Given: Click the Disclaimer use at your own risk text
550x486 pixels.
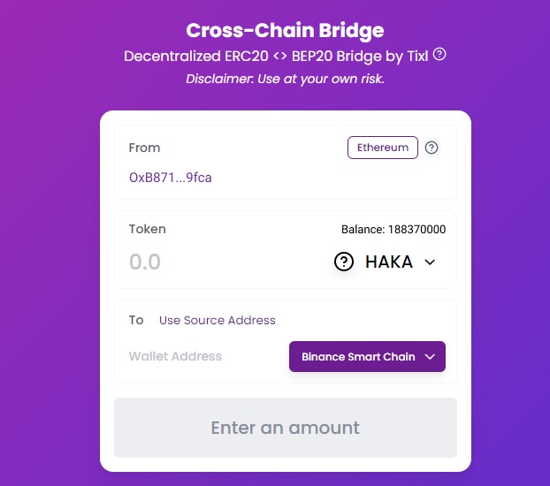Looking at the screenshot, I should [x=286, y=79].
